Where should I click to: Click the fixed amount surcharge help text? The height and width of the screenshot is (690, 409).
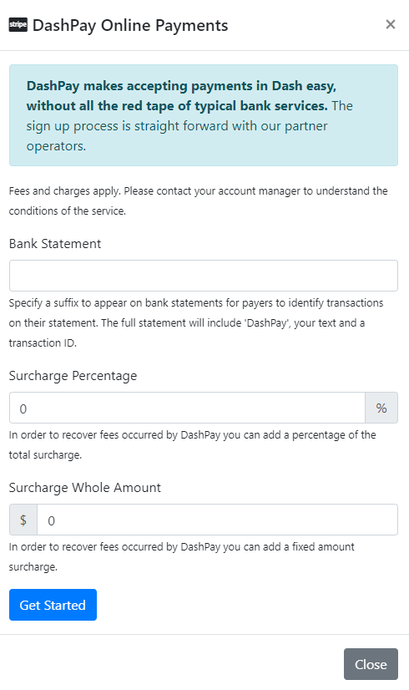pos(182,556)
